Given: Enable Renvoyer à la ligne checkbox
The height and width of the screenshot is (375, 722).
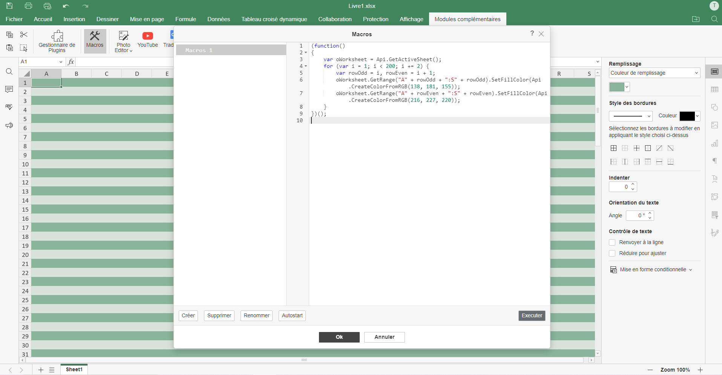Looking at the screenshot, I should click(x=612, y=243).
